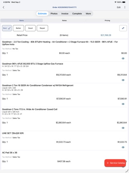
Task: Click the Edit button
Action: (x=119, y=7)
